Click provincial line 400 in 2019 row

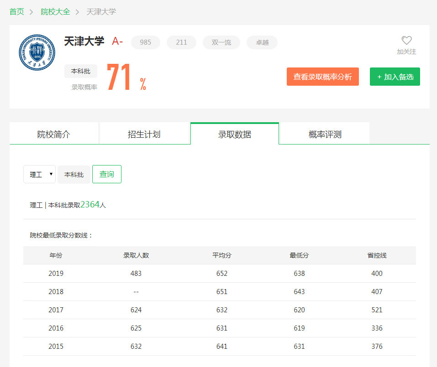pos(377,273)
